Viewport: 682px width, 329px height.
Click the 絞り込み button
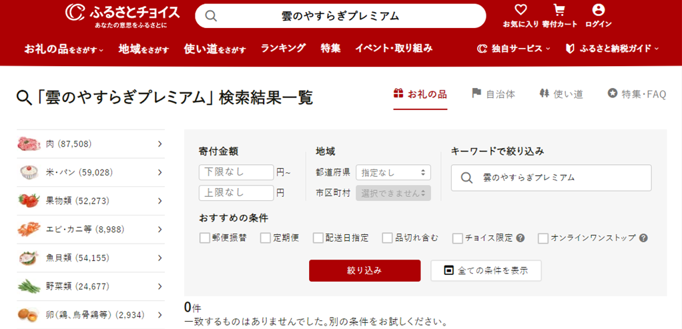(x=365, y=271)
